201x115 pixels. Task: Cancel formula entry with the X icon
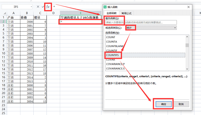(x=38, y=7)
